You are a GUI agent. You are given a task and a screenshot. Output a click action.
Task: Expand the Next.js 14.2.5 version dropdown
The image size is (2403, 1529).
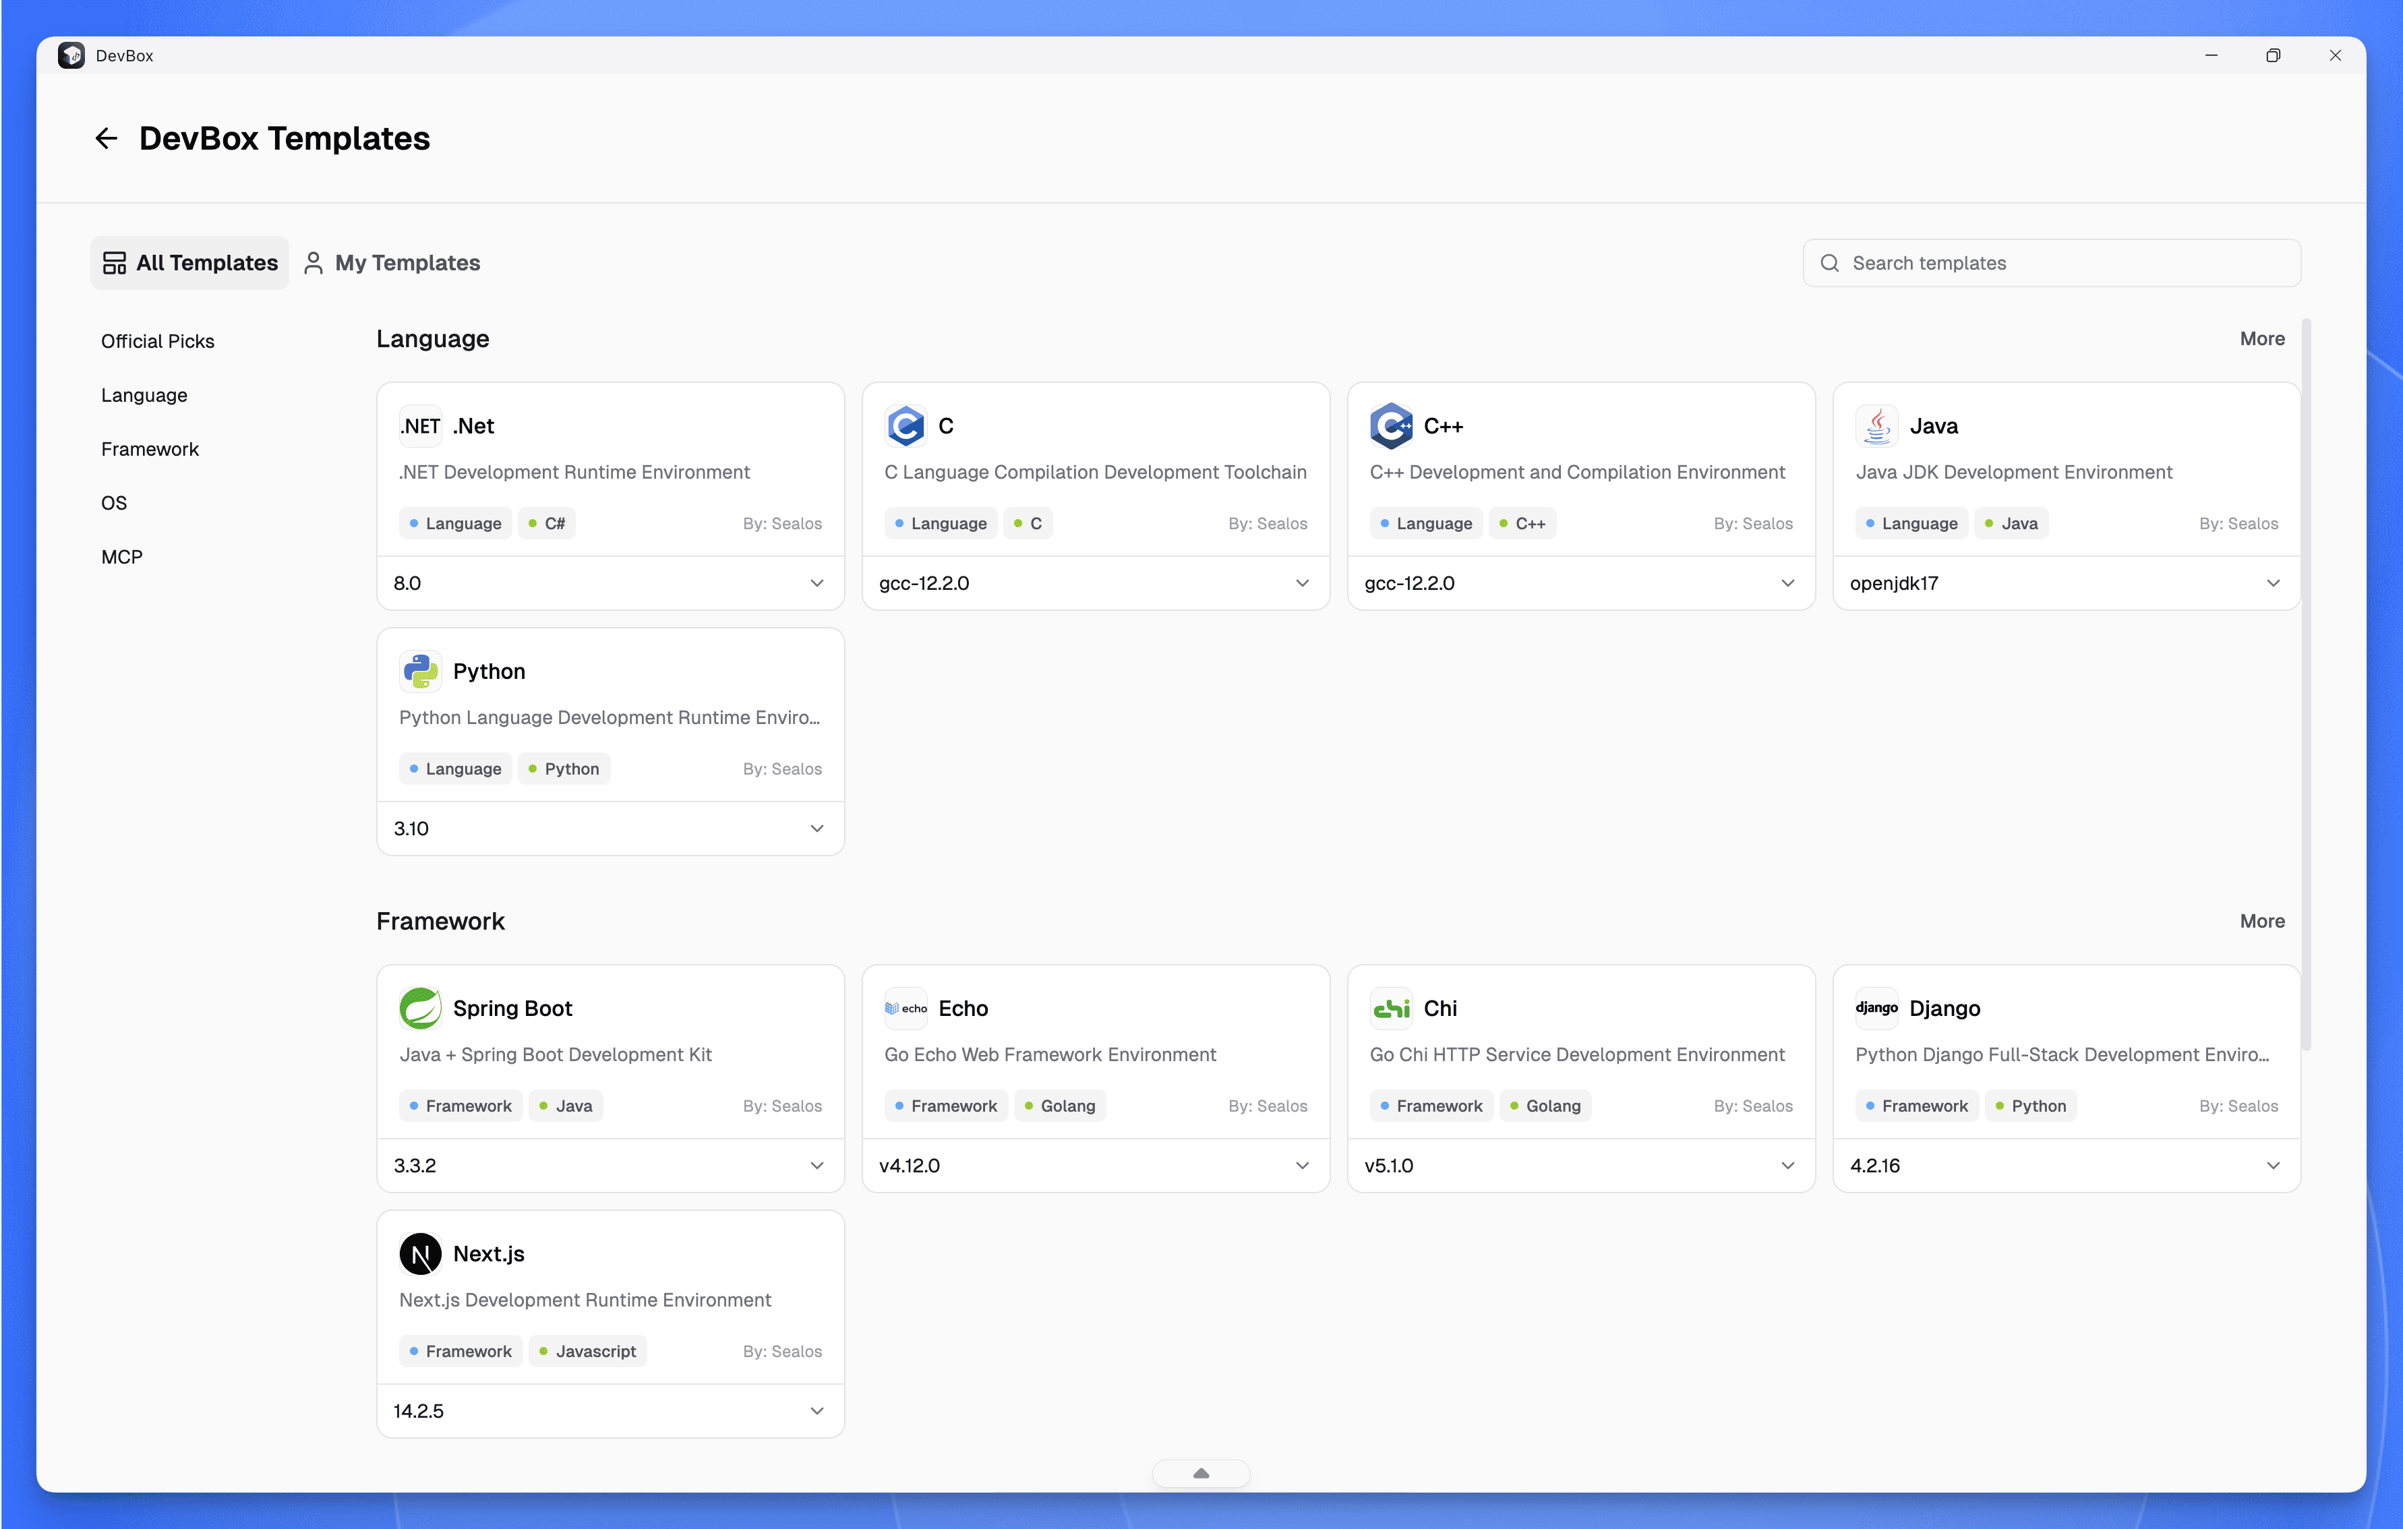(610, 1411)
